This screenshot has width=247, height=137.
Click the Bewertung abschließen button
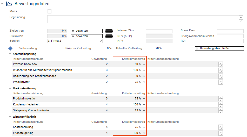pyautogui.click(x=219, y=48)
